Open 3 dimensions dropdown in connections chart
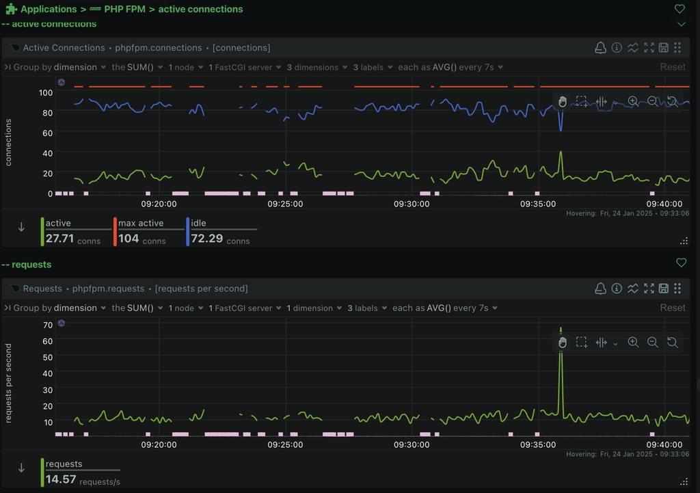 (x=317, y=68)
